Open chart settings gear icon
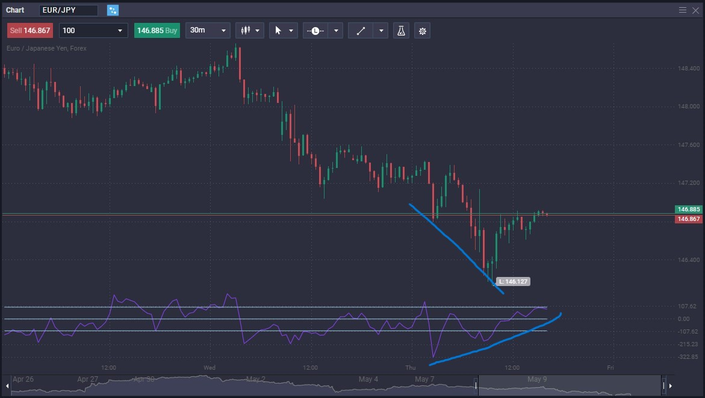 click(x=422, y=30)
